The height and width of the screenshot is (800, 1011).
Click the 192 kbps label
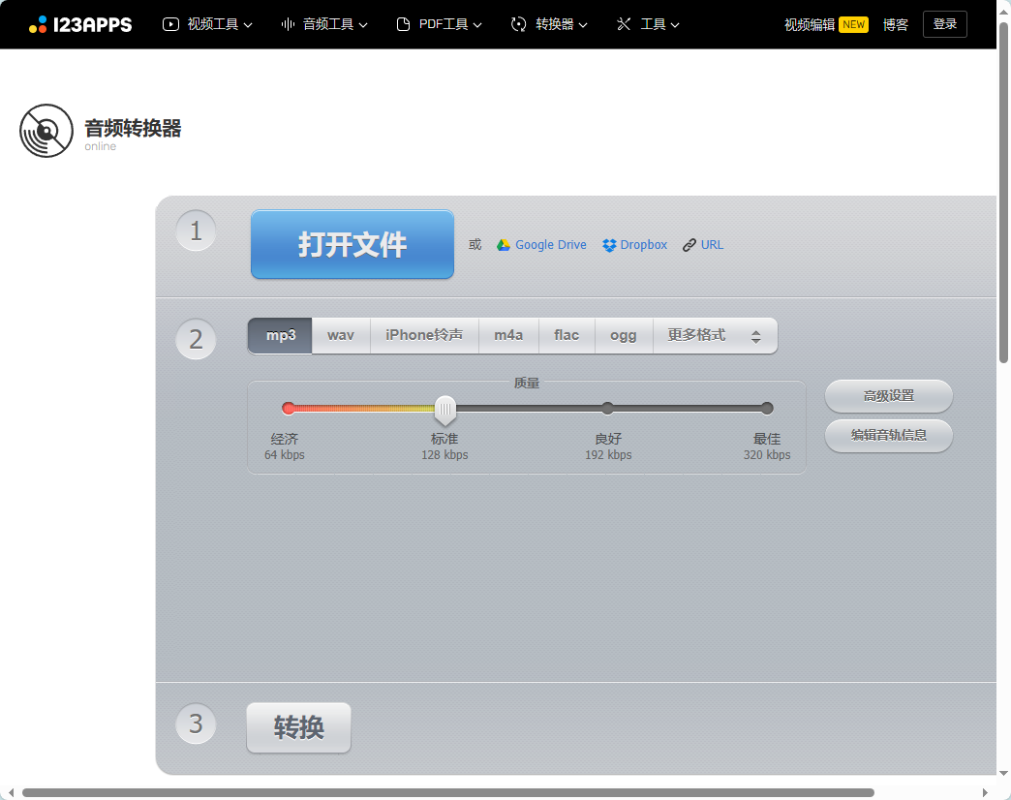click(x=608, y=455)
